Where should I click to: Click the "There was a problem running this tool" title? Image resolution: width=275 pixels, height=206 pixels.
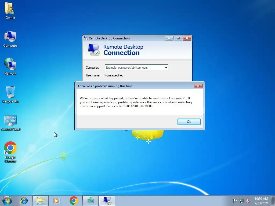tap(104, 86)
